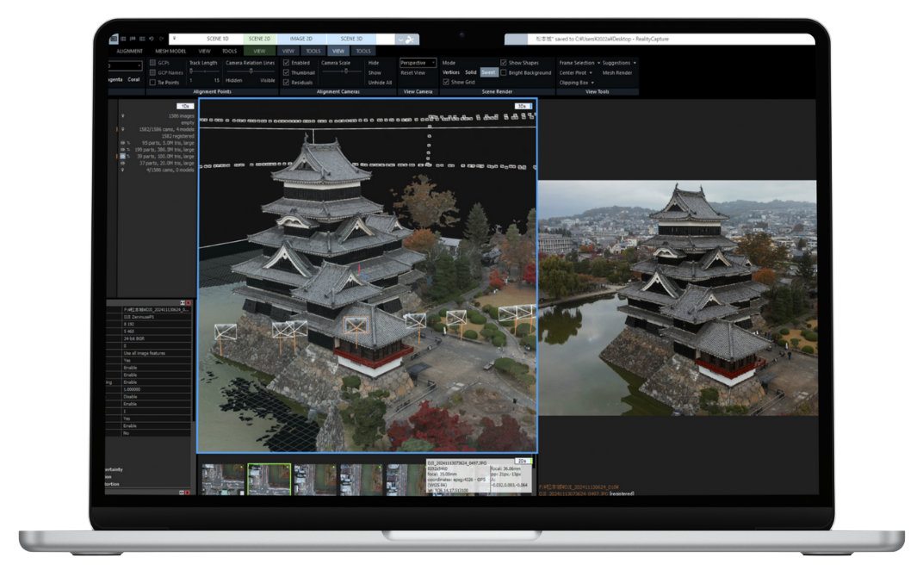The width and height of the screenshot is (923, 583).
Task: Uncheck the Thumbnail checkbox
Action: click(286, 72)
